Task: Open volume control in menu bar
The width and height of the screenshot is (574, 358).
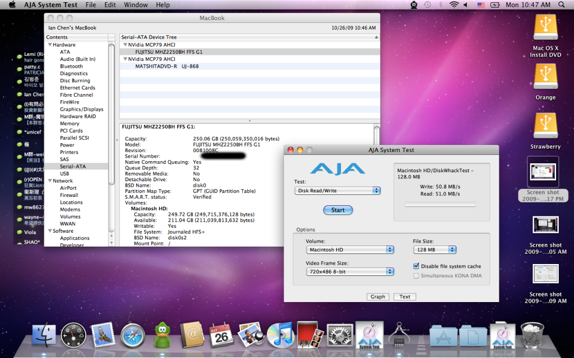Action: (466, 4)
